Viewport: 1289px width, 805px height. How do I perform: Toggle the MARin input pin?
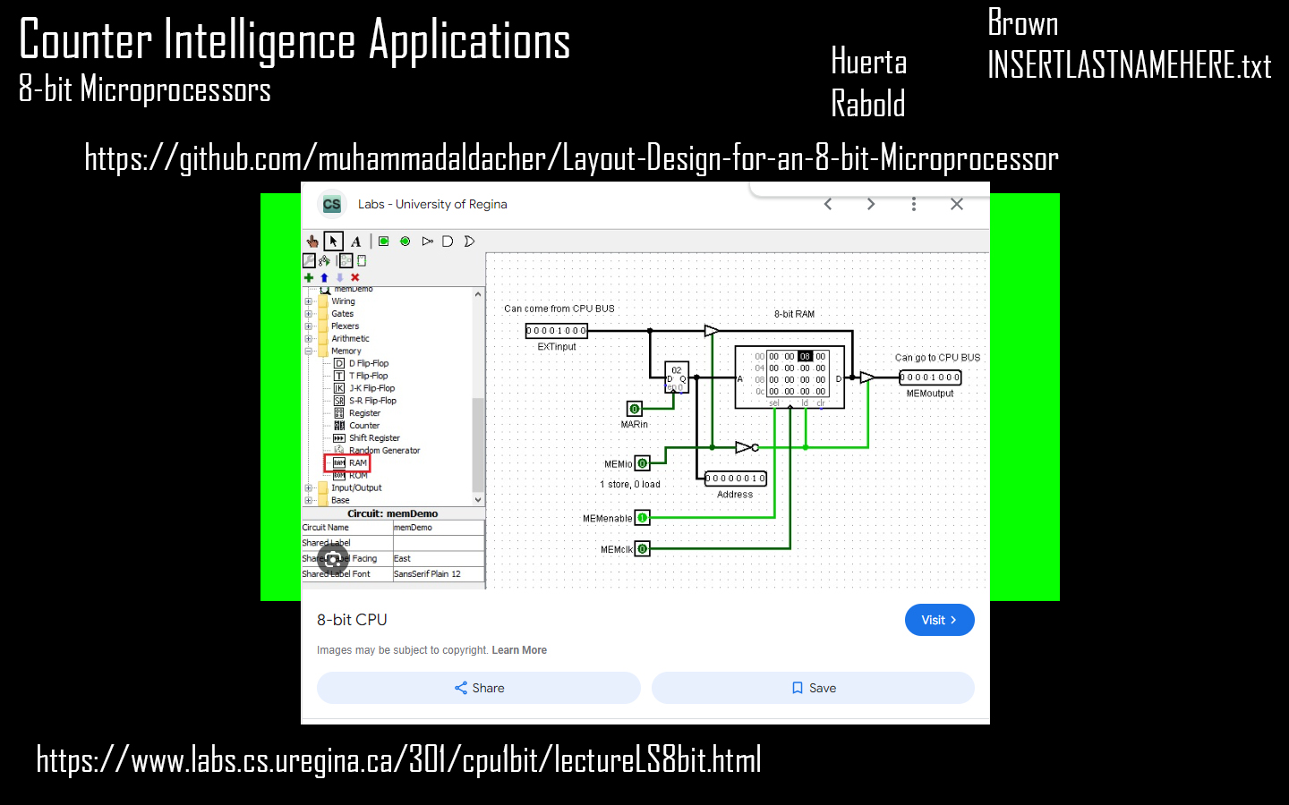click(635, 409)
